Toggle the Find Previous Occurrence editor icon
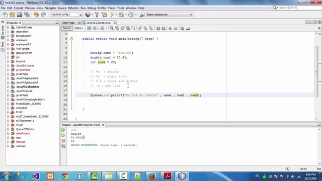 pos(117,28)
